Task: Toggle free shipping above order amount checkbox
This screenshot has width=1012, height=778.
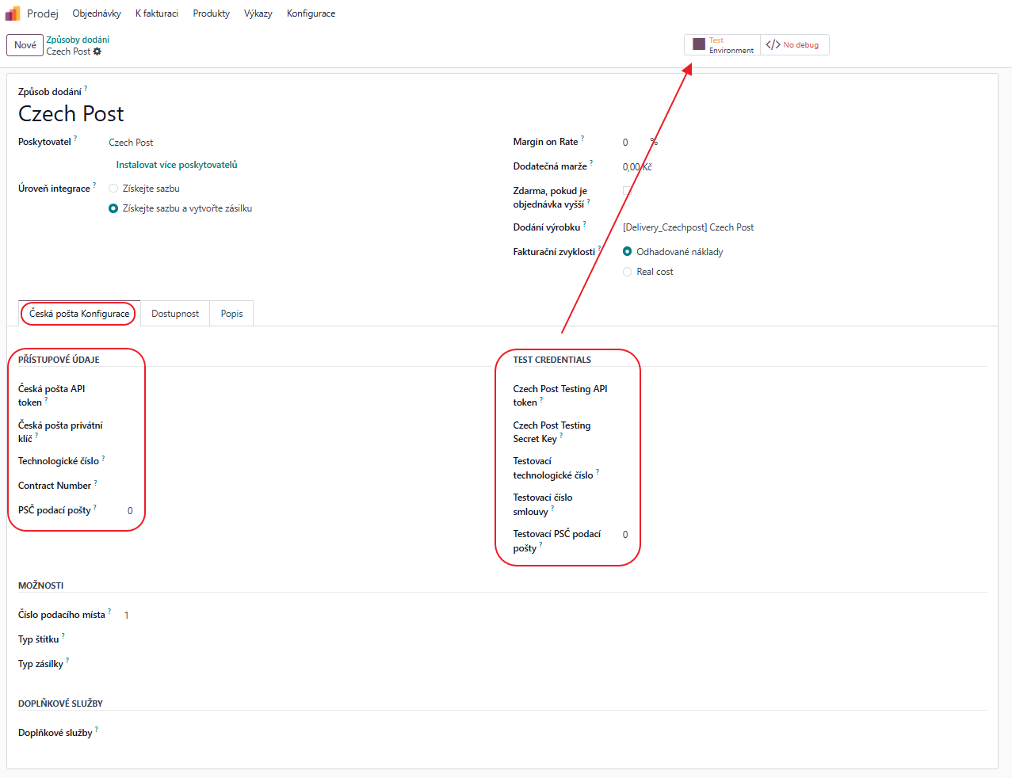Action: 628,191
